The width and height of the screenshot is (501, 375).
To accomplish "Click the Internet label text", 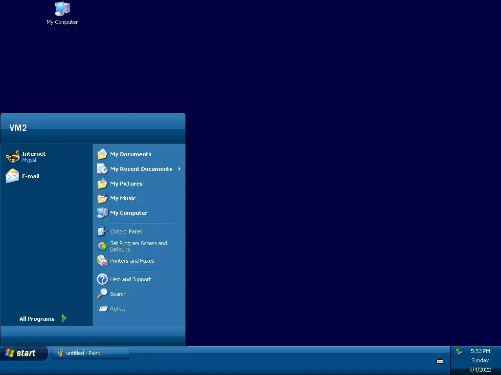I will (34, 154).
